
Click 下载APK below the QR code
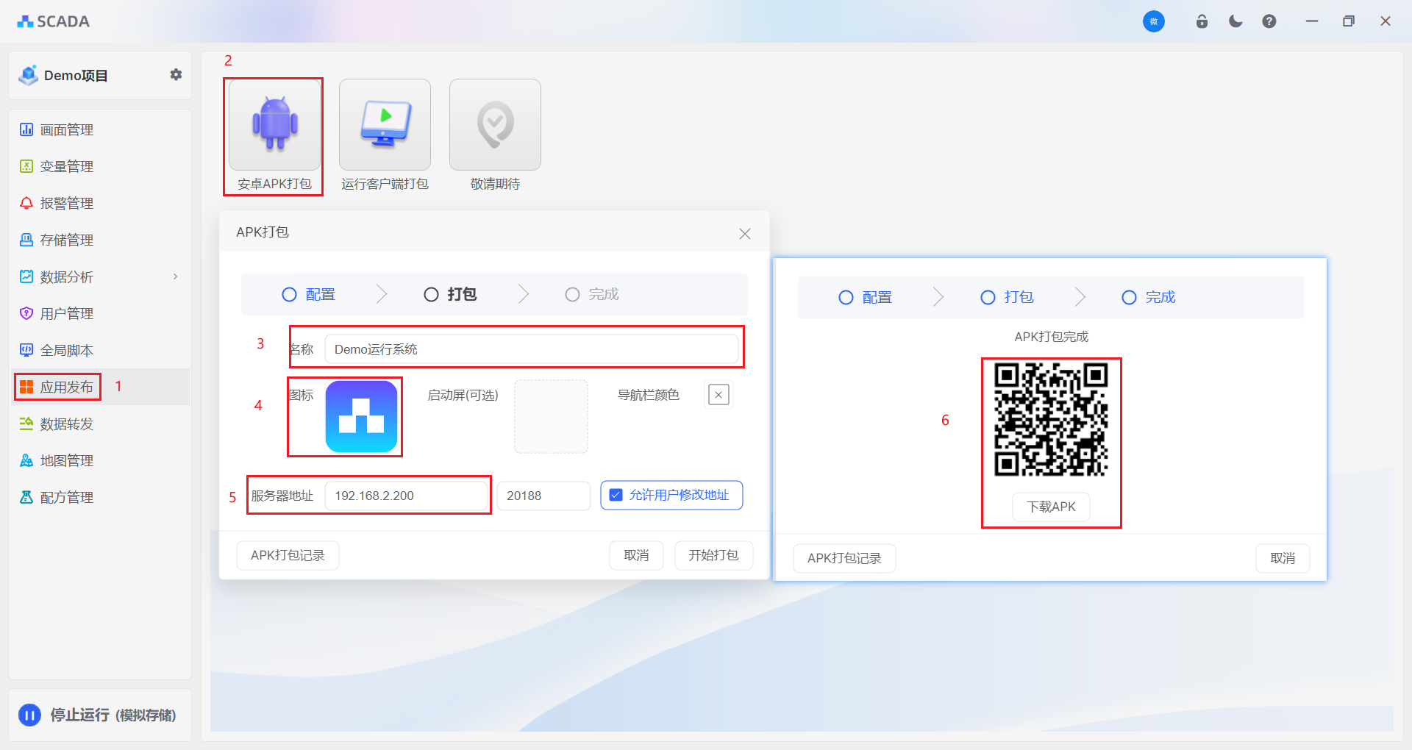tap(1050, 507)
